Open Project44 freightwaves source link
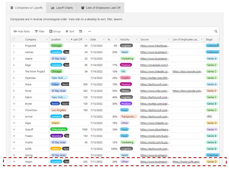 click(x=155, y=46)
